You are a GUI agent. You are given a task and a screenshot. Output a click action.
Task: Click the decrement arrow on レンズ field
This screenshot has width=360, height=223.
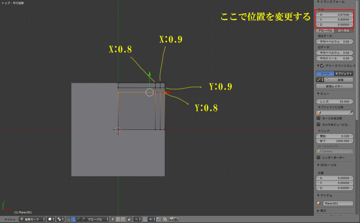[318, 102]
